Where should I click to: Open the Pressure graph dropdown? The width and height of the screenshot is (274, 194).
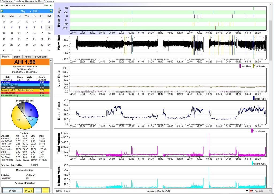click(260, 191)
